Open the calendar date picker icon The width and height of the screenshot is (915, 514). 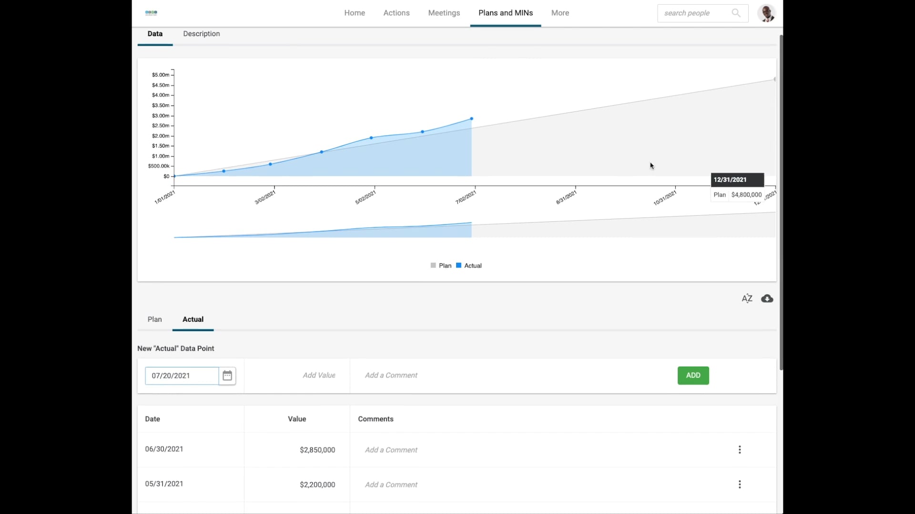click(x=227, y=376)
